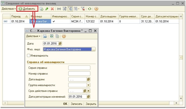186x109 pixels.
Task: Click the greyed-out document icon in dialog toolbar
Action: pyautogui.click(x=57, y=36)
